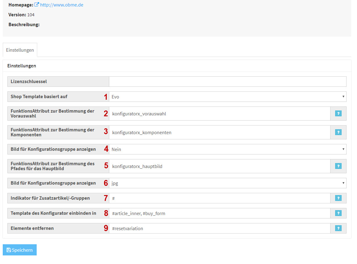This screenshot has width=357, height=264.
Task: Open the jpg image format dropdown
Action: [x=227, y=183]
